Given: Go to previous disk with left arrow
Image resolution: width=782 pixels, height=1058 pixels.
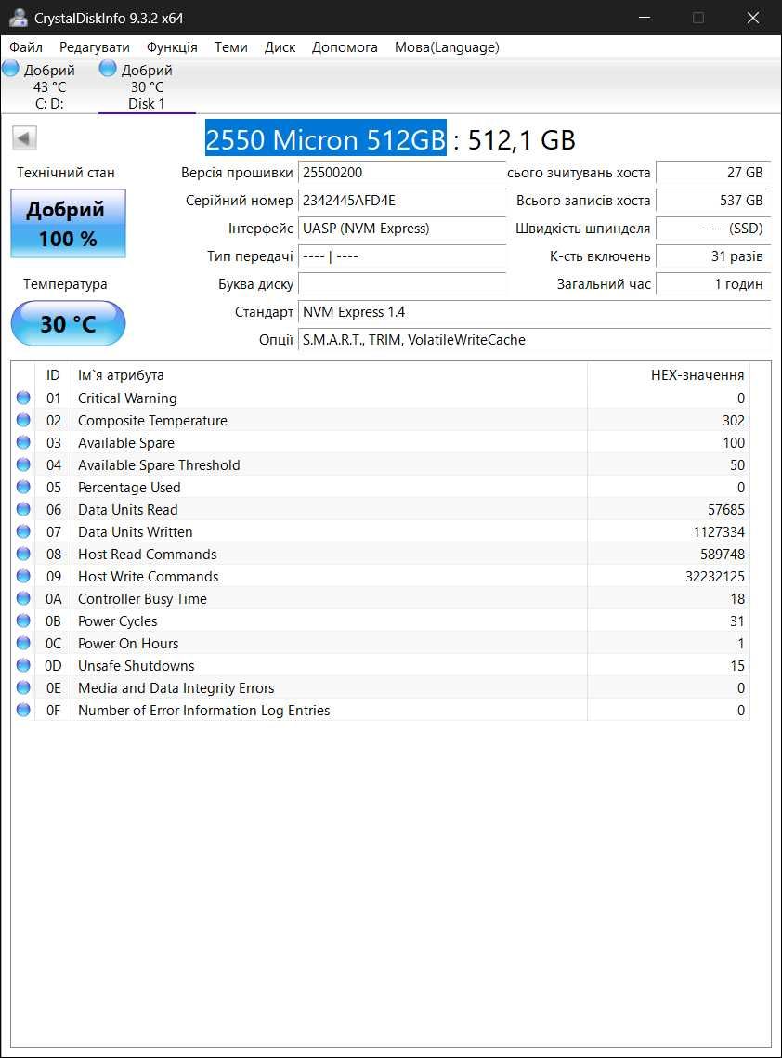Looking at the screenshot, I should point(24,139).
